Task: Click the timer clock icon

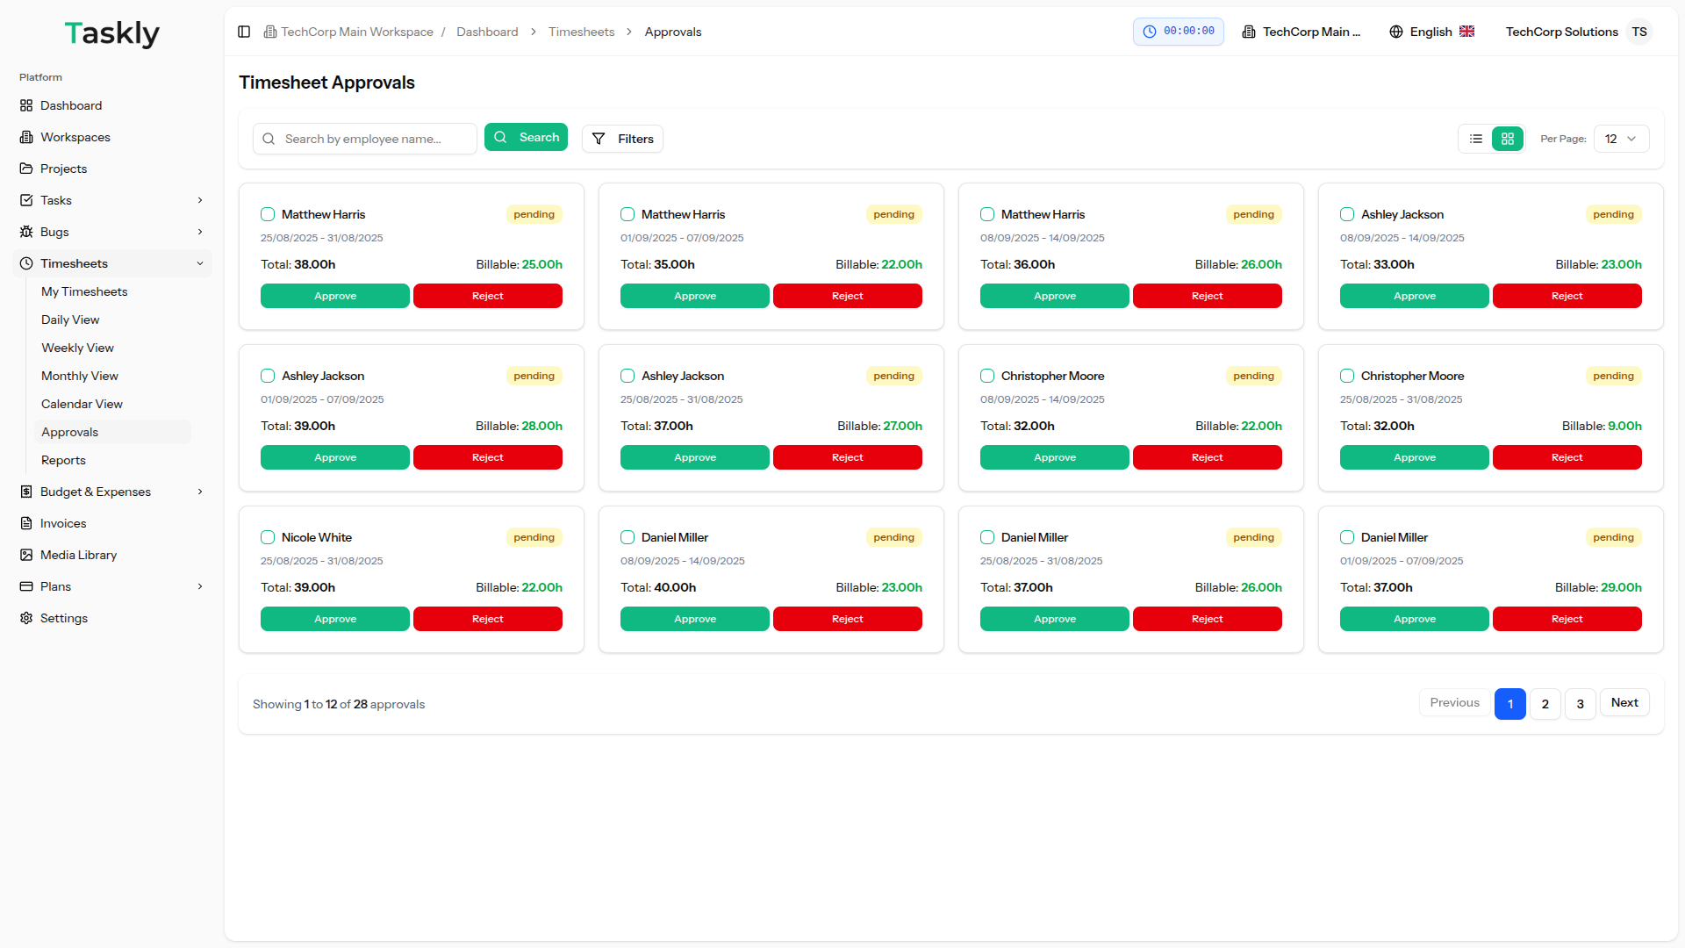Action: tap(1150, 32)
